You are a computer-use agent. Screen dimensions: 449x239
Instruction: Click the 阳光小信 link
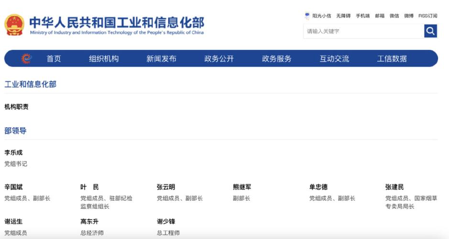(322, 16)
